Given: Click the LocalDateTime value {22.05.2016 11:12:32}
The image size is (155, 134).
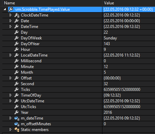Looking at the screenshot, I should [122, 55].
